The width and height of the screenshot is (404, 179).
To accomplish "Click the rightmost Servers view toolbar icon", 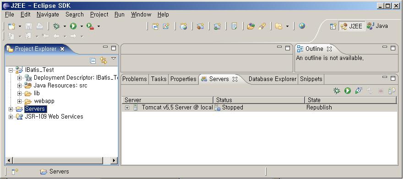I will coord(392,90).
